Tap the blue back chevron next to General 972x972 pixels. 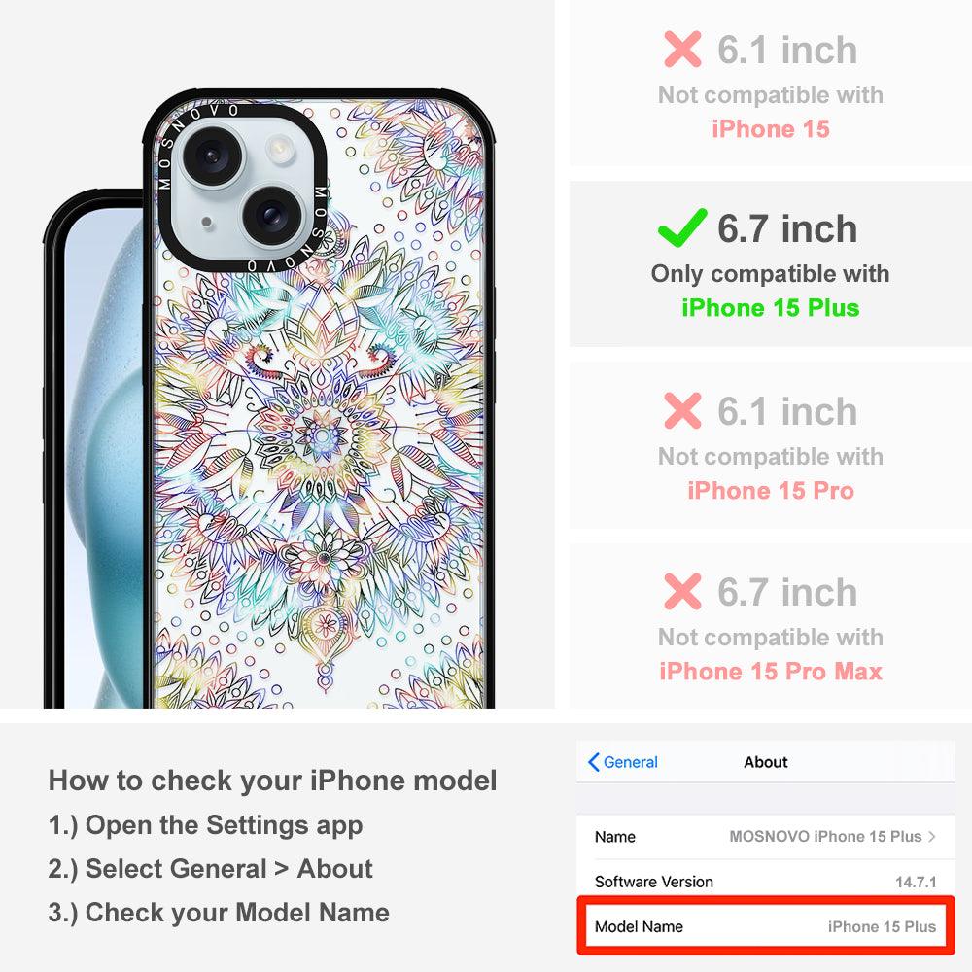pos(593,762)
